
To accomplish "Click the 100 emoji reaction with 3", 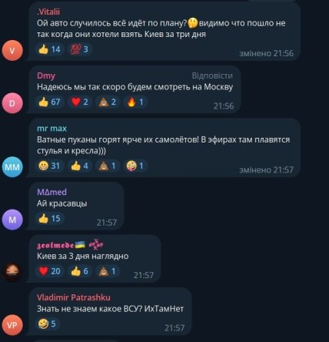I will (x=79, y=49).
